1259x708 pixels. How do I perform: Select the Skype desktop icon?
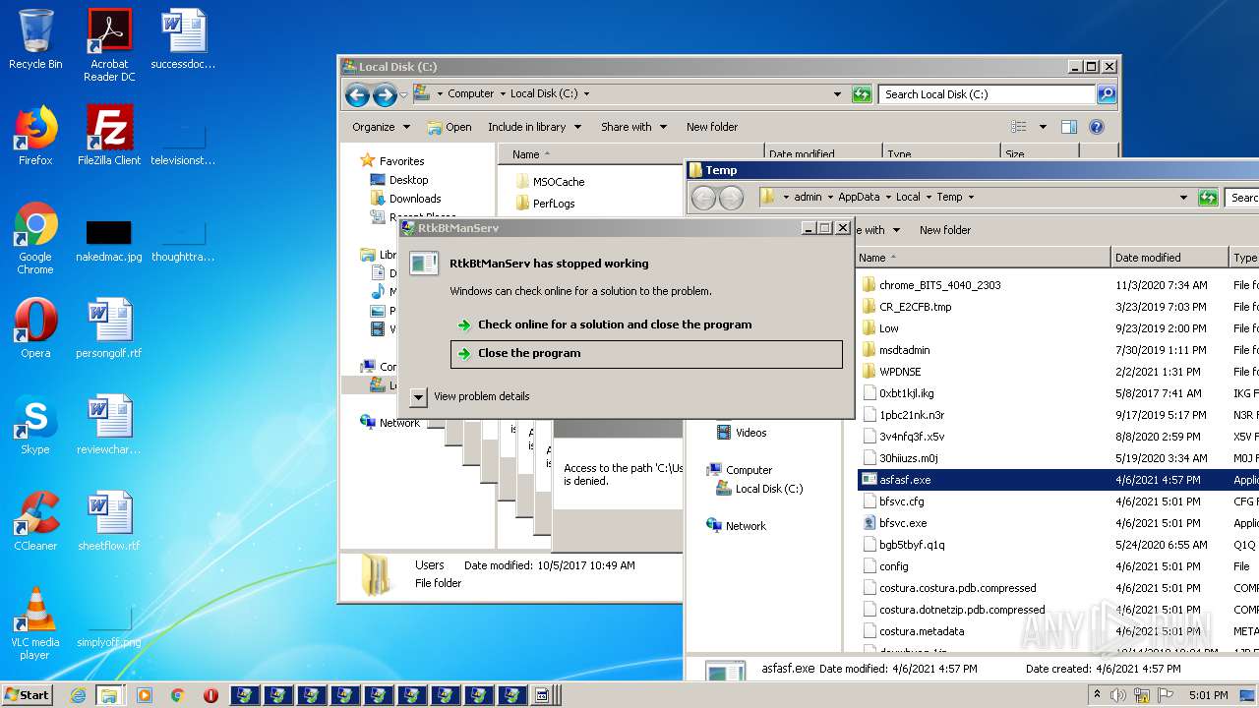[x=35, y=425]
